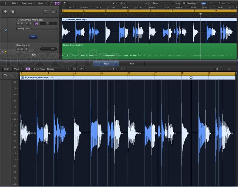
Task: Toggle the checkbox on track 1
Action: point(6,30)
